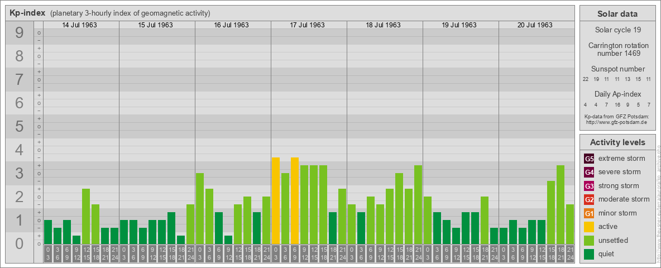Click sunspot number value 22
661x268 pixels.
tap(586, 79)
